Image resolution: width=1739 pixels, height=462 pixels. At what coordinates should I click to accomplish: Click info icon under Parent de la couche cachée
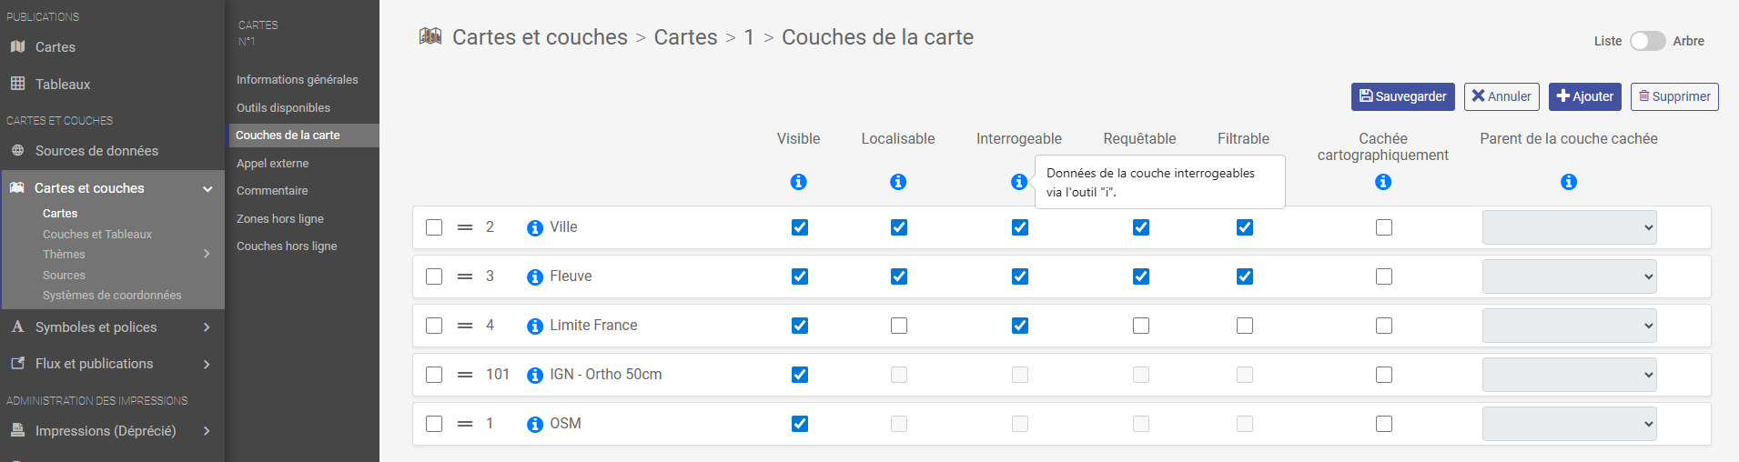point(1569,182)
